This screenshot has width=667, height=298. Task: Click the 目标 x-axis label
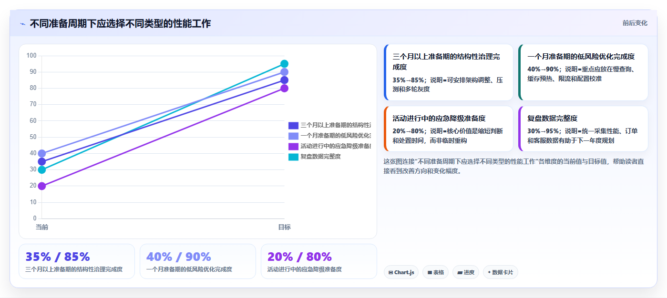point(284,227)
